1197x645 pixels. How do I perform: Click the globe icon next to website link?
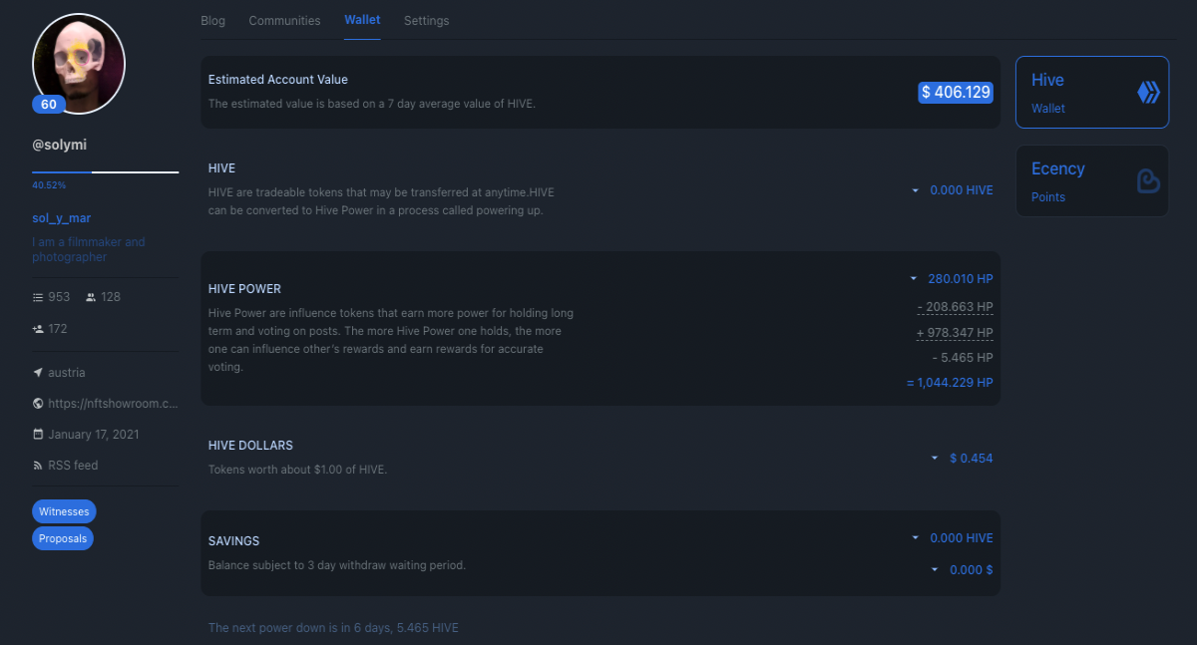(38, 404)
